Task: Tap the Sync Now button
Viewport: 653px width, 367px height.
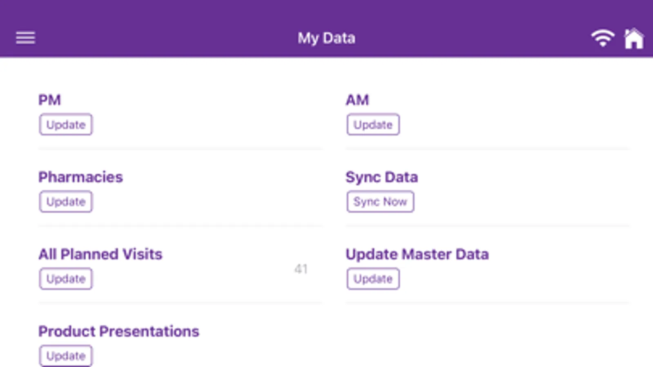Action: click(x=380, y=202)
